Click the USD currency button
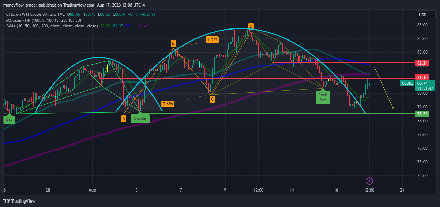The height and width of the screenshot is (207, 440). (426, 15)
